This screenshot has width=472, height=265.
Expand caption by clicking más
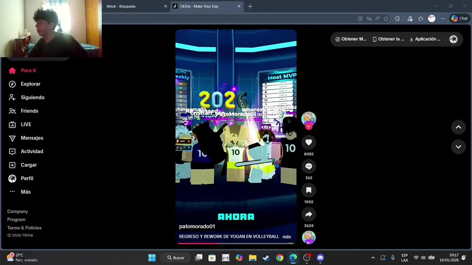click(287, 237)
